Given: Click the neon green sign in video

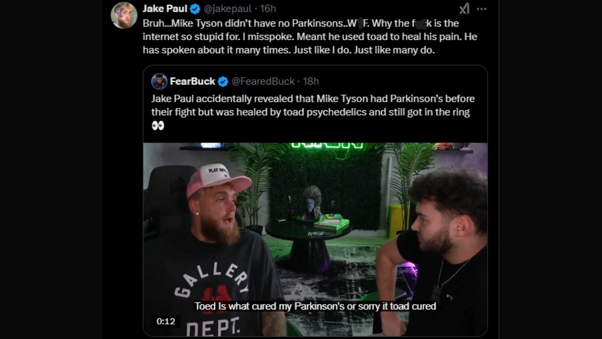Looking at the screenshot, I should pos(327,145).
